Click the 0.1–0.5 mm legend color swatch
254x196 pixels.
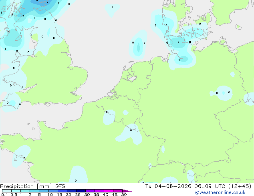click(7, 191)
